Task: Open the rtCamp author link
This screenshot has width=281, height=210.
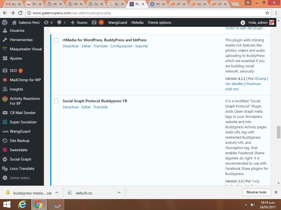Action: (x=260, y=78)
